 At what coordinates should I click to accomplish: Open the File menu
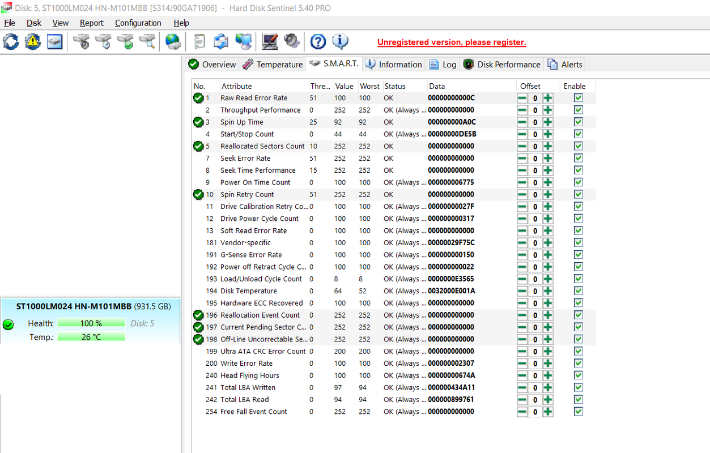[x=10, y=23]
